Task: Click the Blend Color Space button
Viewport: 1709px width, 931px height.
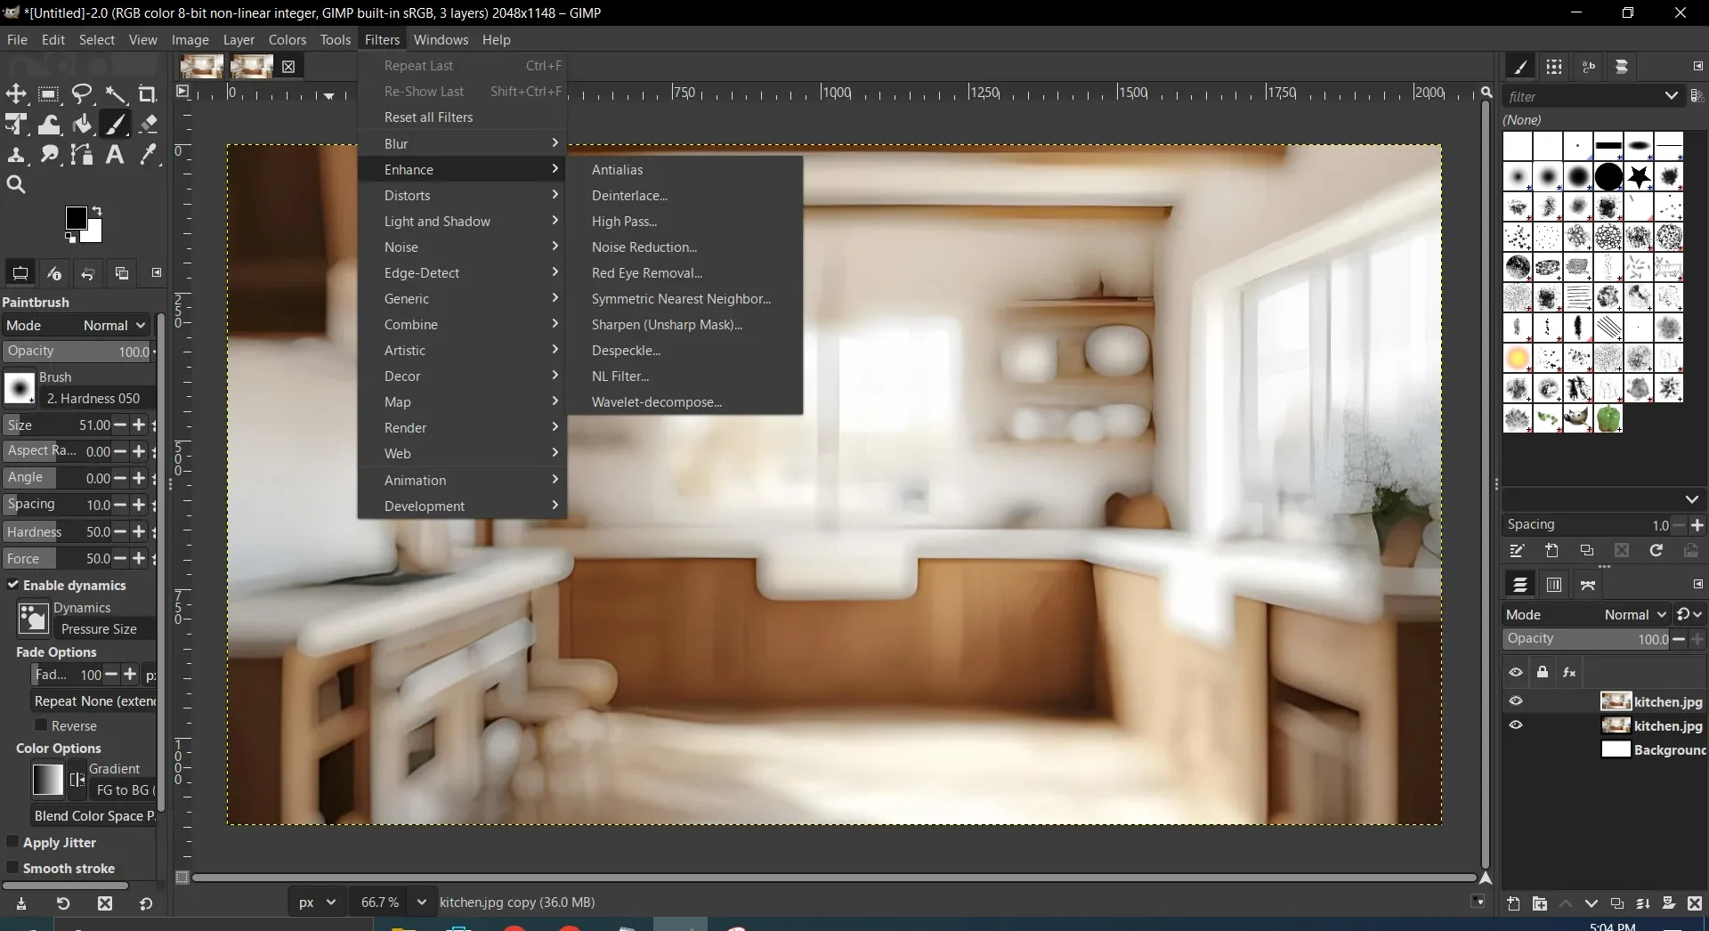Action: [x=93, y=816]
